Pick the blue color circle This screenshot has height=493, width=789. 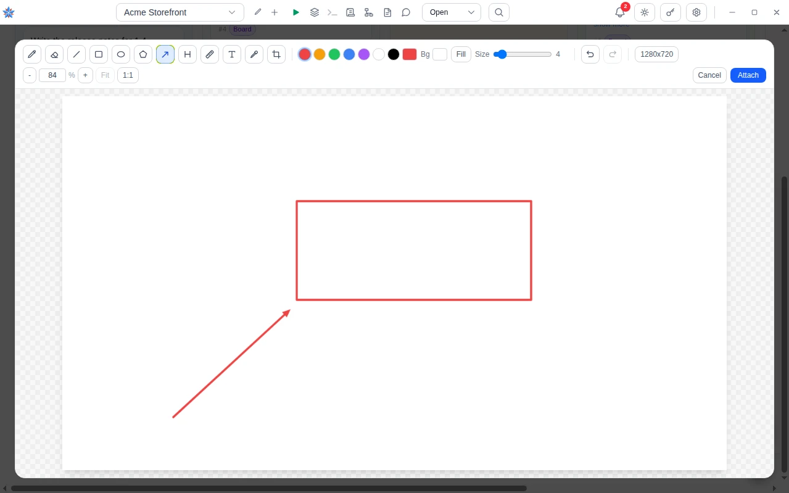(349, 54)
